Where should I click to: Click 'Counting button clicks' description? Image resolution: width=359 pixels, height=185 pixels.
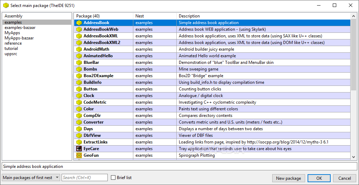click(200, 89)
